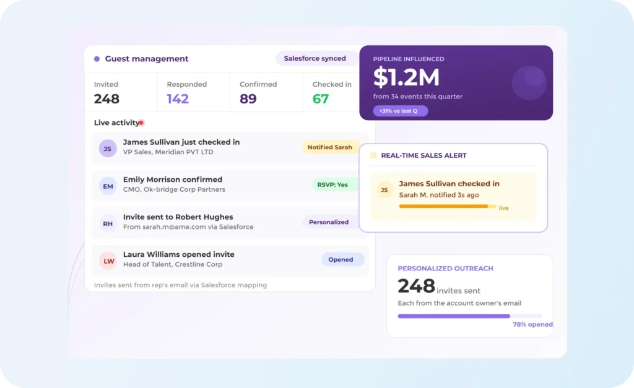Click "Sarah M. notified 3s ago" text

tap(439, 195)
